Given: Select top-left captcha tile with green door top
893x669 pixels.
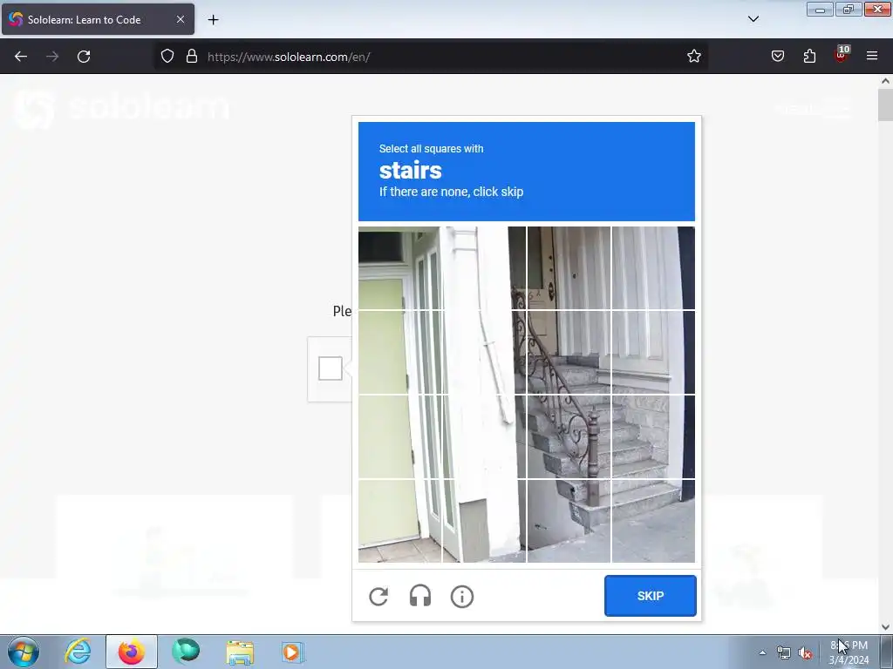Looking at the screenshot, I should click(399, 268).
